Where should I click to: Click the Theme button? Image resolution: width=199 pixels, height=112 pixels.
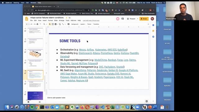tap(89, 24)
